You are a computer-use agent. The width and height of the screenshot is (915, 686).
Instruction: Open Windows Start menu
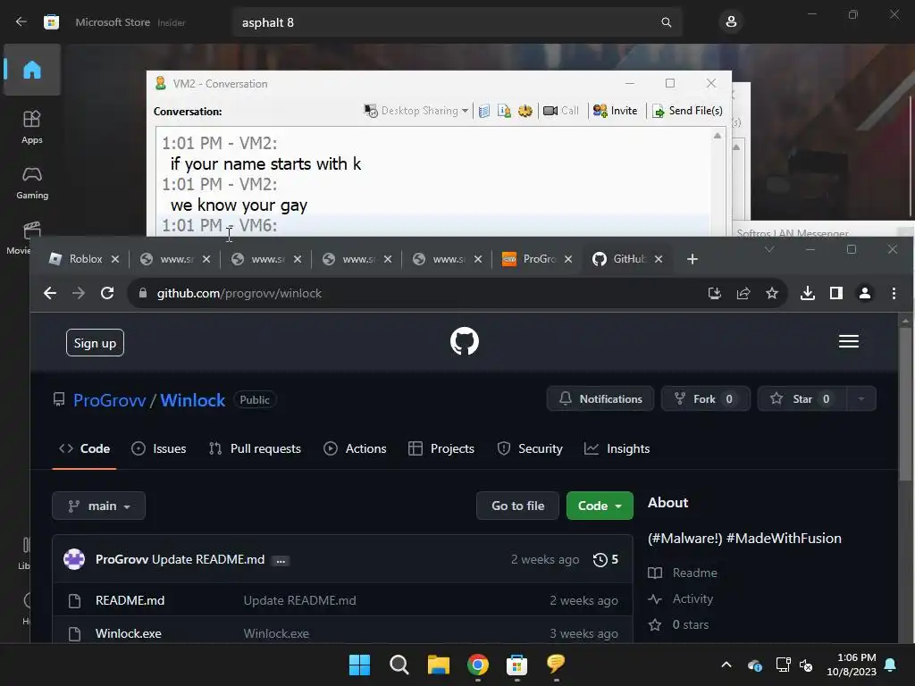point(359,665)
